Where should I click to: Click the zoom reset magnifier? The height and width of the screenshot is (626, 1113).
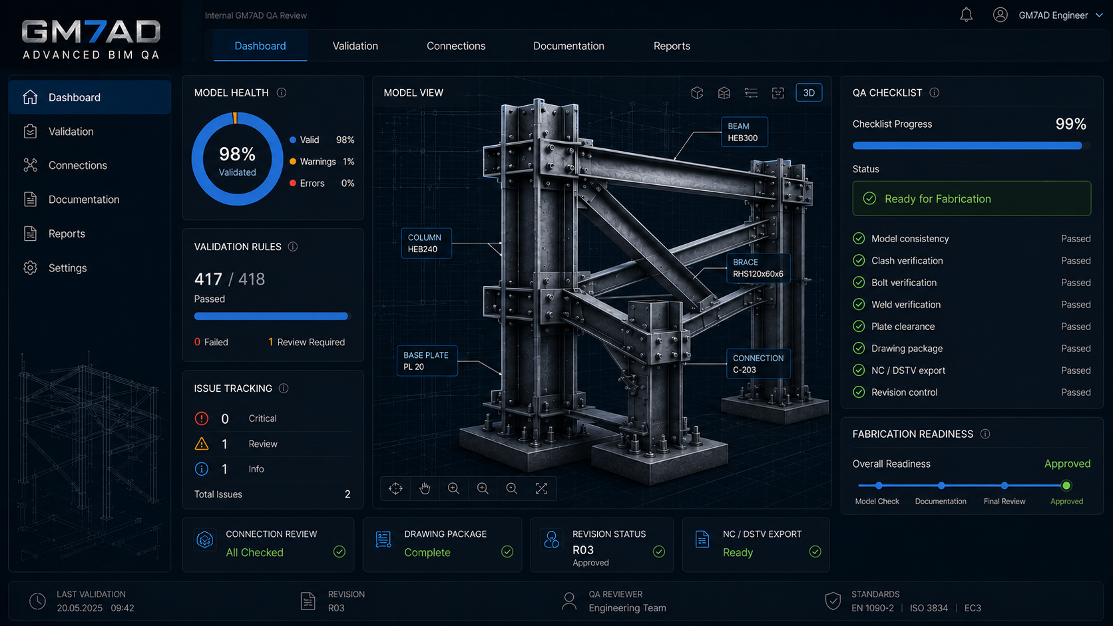(512, 488)
